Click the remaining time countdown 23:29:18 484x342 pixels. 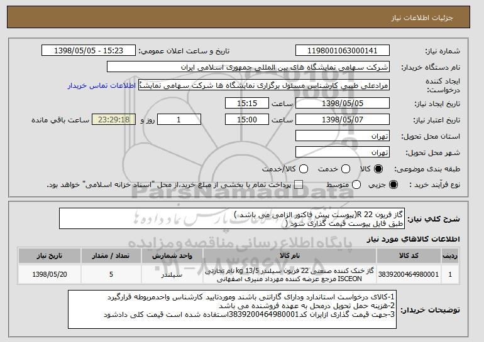tap(114, 120)
